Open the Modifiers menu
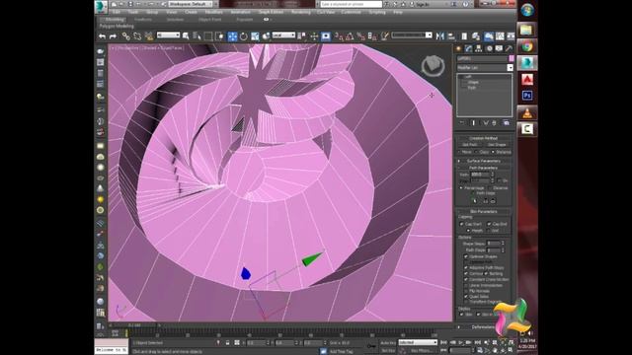Viewport: 632px width, 355px height. pos(214,12)
